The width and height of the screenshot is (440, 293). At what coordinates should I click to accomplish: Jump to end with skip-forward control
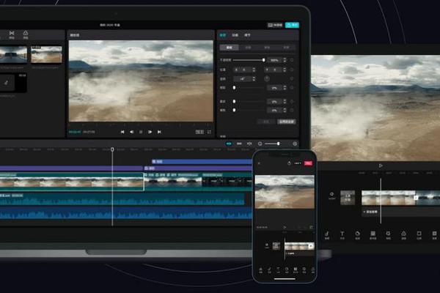[x=159, y=132]
